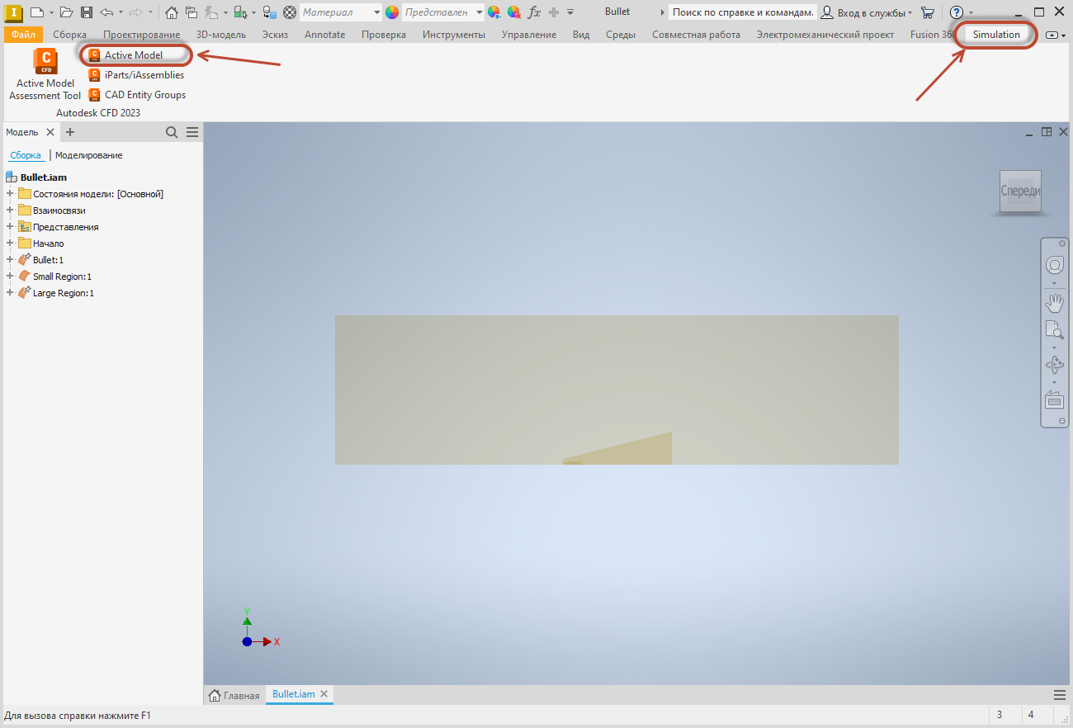Select the Сборка browser view link
Viewport: 1073px width, 728px height.
point(26,155)
